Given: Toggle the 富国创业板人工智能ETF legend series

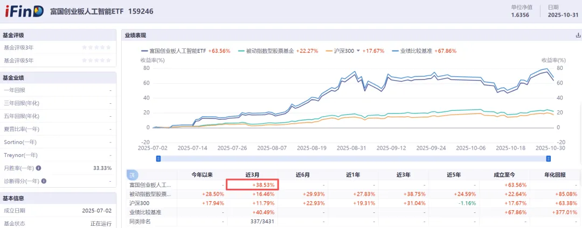Looking at the screenshot, I should (x=185, y=51).
